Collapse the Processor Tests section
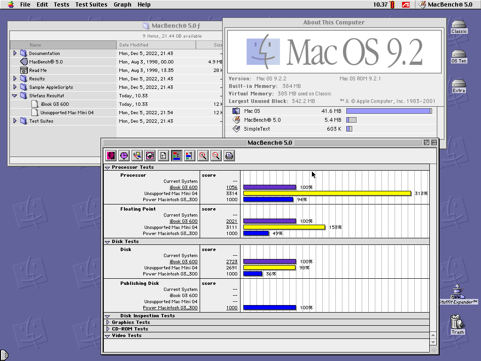This screenshot has width=481, height=361. (x=108, y=168)
